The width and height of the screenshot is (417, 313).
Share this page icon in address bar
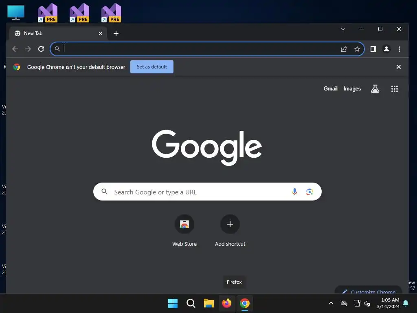344,49
